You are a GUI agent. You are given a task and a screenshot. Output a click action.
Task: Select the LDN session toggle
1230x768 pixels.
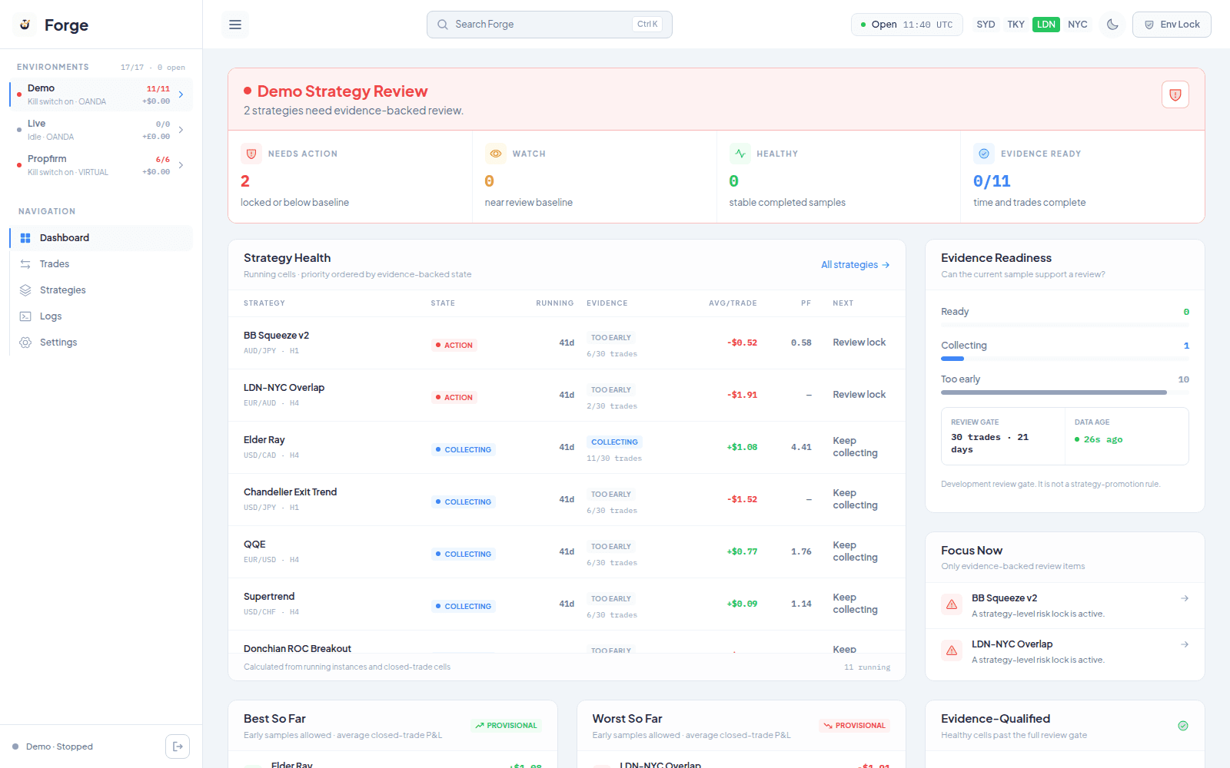click(x=1046, y=25)
